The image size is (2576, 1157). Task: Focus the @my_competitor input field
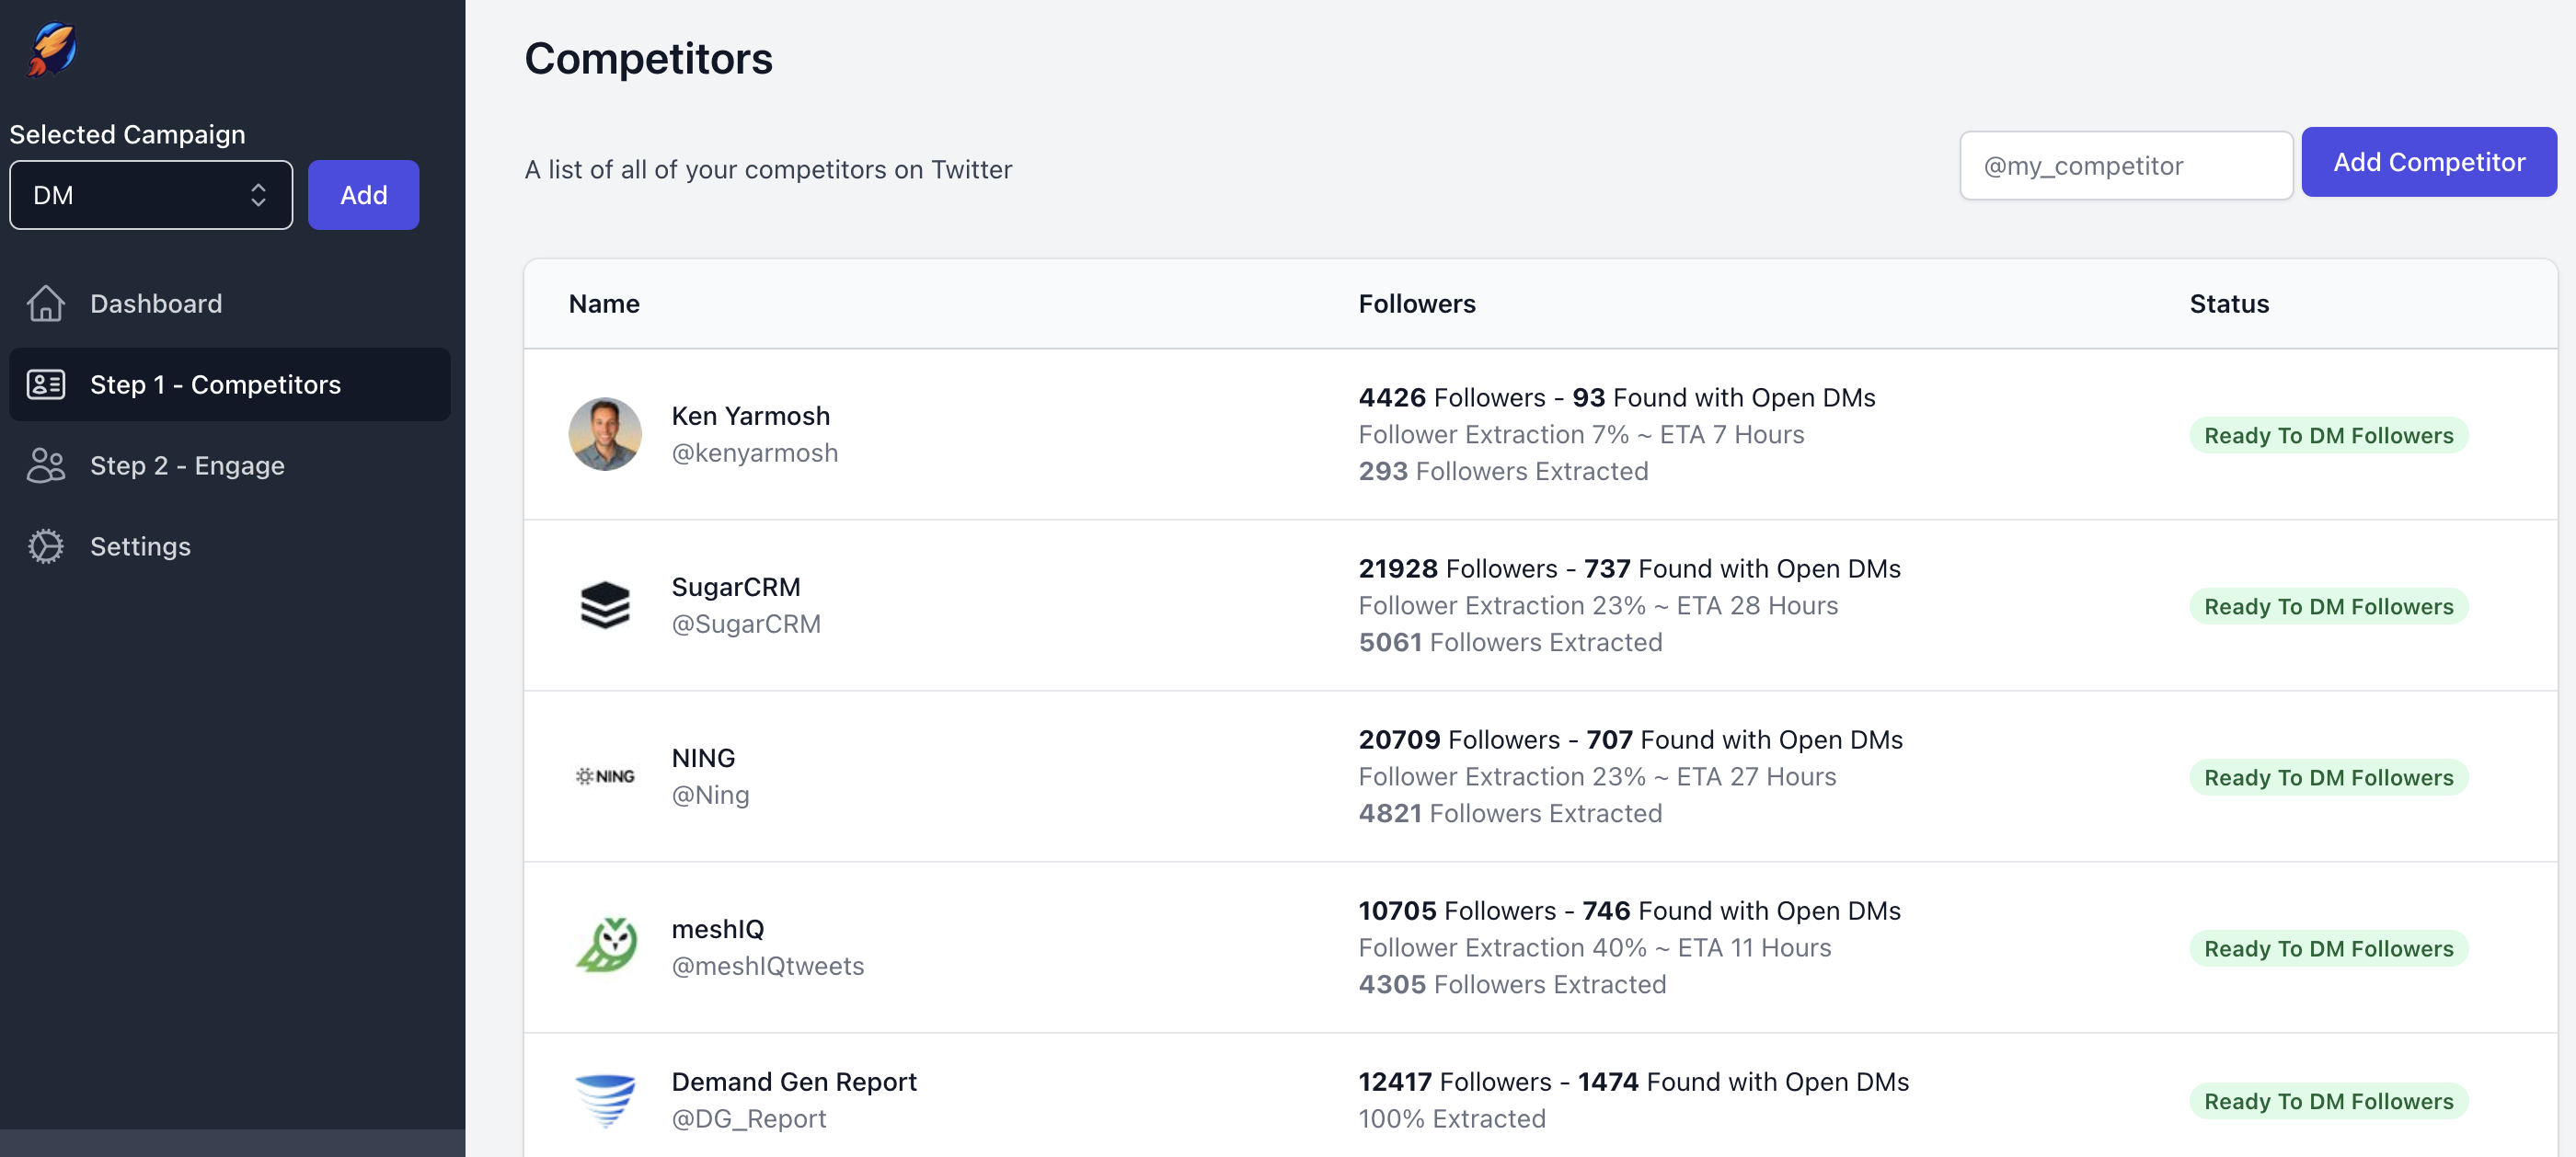point(2125,166)
